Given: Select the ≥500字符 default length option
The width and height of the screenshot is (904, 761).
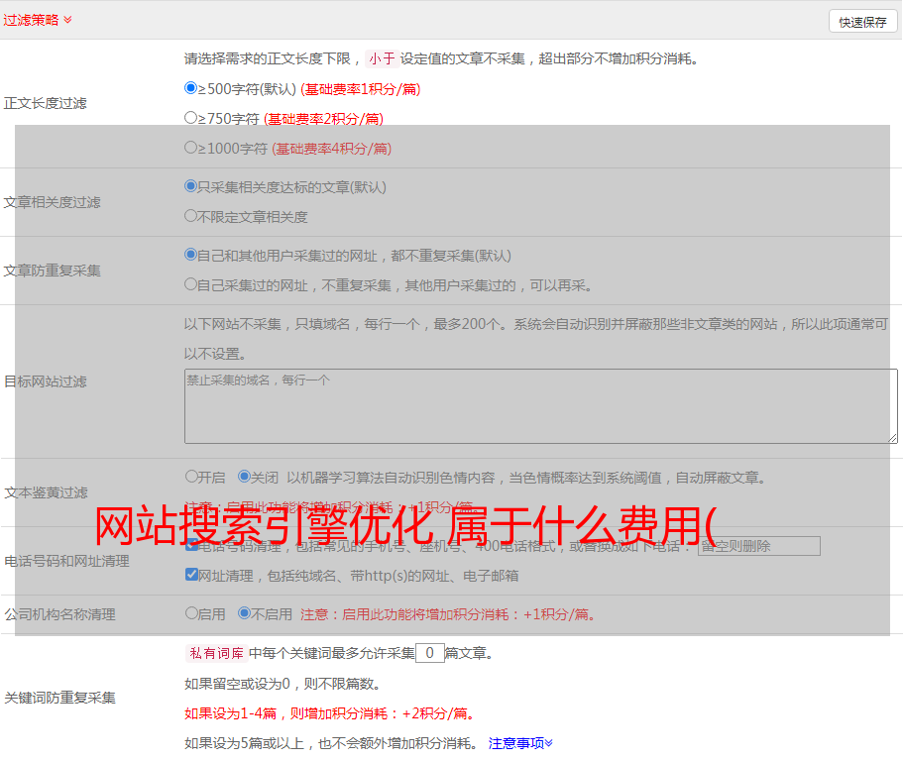Looking at the screenshot, I should click(x=191, y=88).
